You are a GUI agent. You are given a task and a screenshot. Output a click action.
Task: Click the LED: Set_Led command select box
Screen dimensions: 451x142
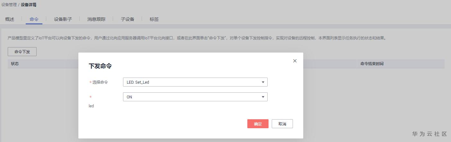[192, 82]
